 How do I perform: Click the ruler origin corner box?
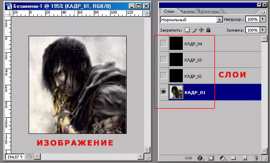click(8, 14)
